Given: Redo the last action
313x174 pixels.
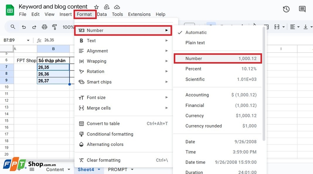Looking at the screenshot, I should click(34, 27).
